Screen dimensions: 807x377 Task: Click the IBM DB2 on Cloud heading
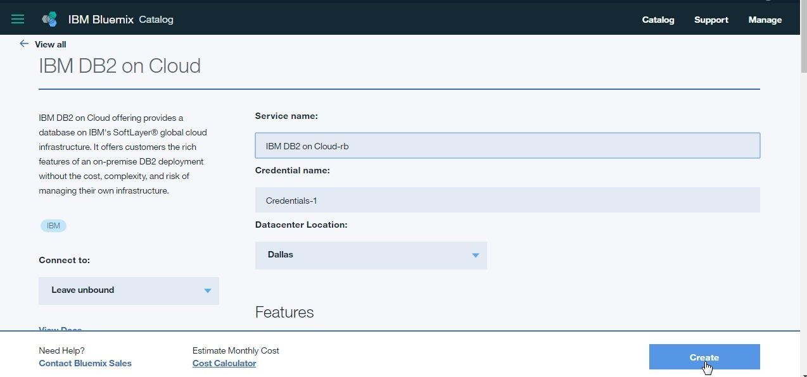pos(120,66)
